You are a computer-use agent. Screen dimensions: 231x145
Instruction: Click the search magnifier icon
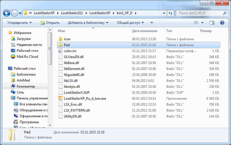pyautogui.click(x=225, y=13)
